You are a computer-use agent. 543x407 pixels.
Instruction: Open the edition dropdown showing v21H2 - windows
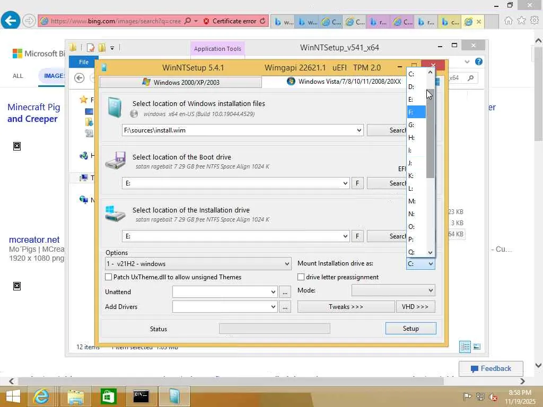198,264
